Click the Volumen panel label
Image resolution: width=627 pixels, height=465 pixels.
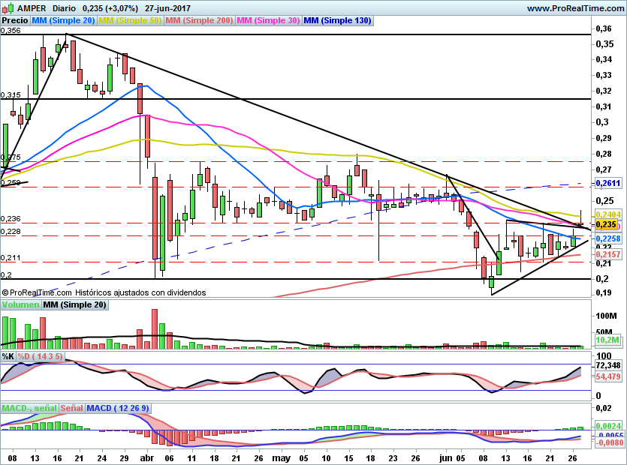(x=20, y=304)
